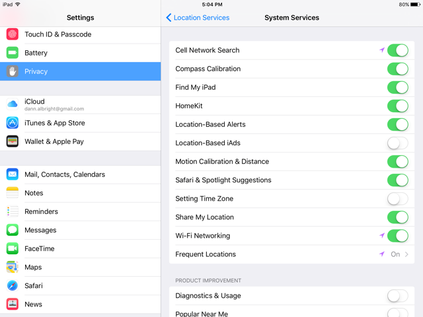Viewport: 423px width, 317px height.
Task: Tap the Touch ID & Passcode fingerprint icon
Action: coord(13,34)
